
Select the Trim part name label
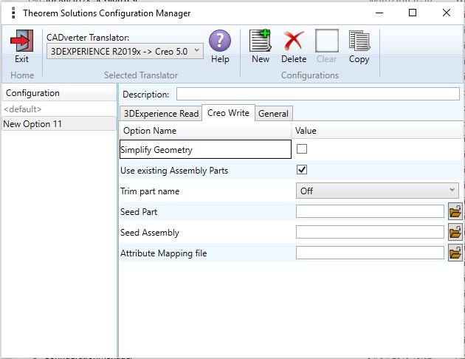tap(150, 191)
